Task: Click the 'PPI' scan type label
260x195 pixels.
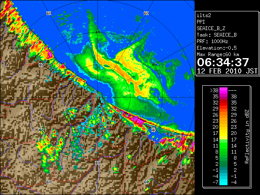Action: [x=201, y=22]
